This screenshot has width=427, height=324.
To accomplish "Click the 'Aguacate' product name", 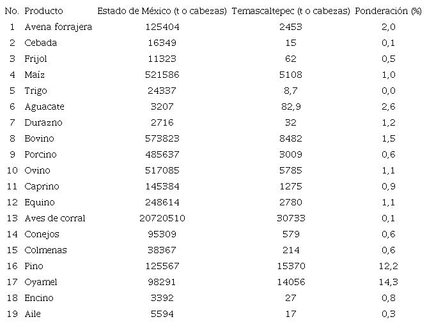I will 44,107.
